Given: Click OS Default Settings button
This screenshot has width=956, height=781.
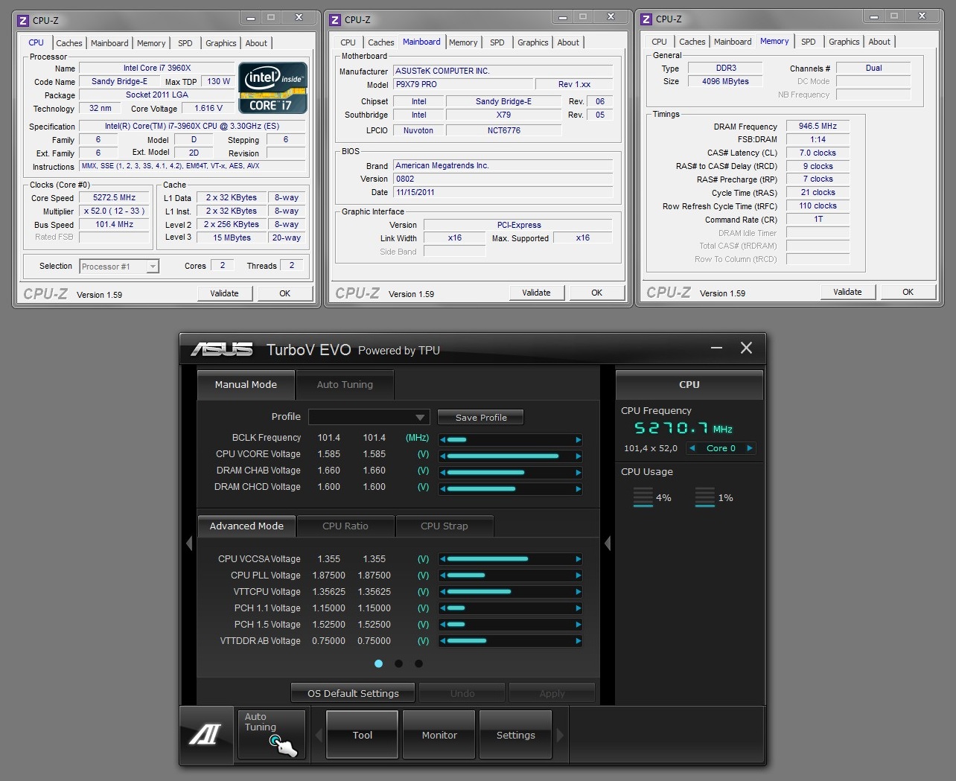Looking at the screenshot, I should coord(353,693).
